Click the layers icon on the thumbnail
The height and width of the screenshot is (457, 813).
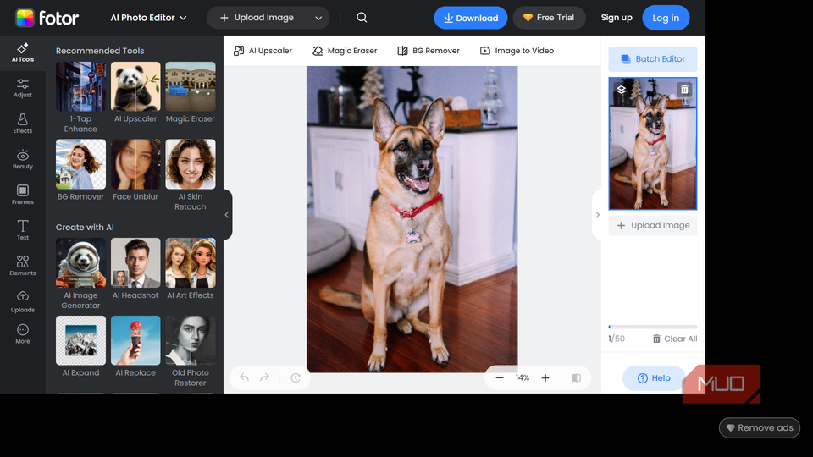(x=621, y=89)
